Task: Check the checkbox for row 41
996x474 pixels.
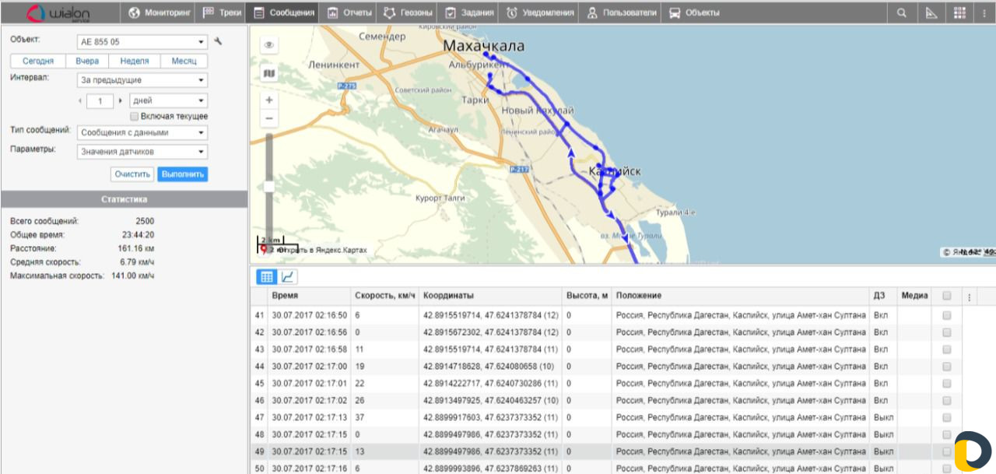Action: pyautogui.click(x=947, y=315)
